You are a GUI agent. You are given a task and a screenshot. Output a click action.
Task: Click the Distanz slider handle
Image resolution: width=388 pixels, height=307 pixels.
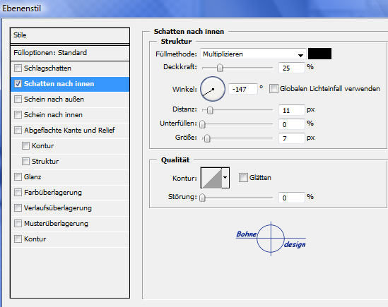pyautogui.click(x=210, y=110)
